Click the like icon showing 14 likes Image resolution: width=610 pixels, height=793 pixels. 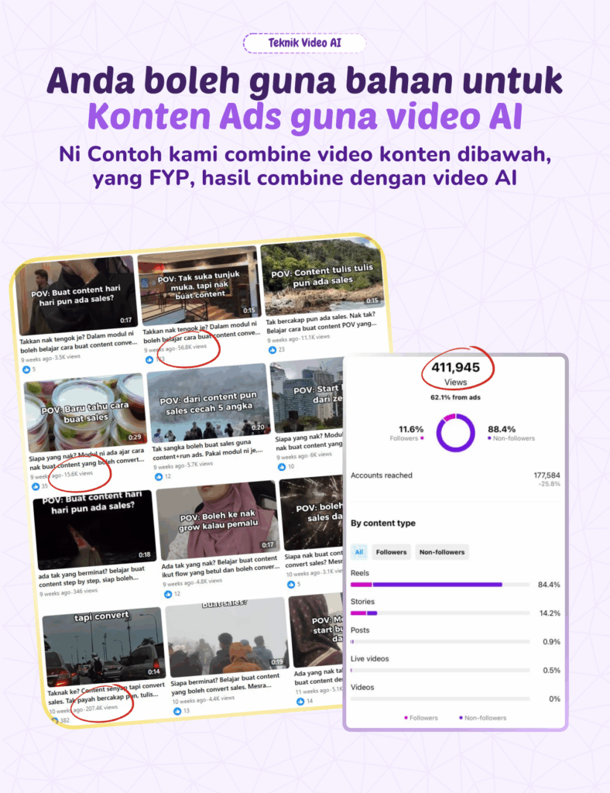(x=300, y=701)
